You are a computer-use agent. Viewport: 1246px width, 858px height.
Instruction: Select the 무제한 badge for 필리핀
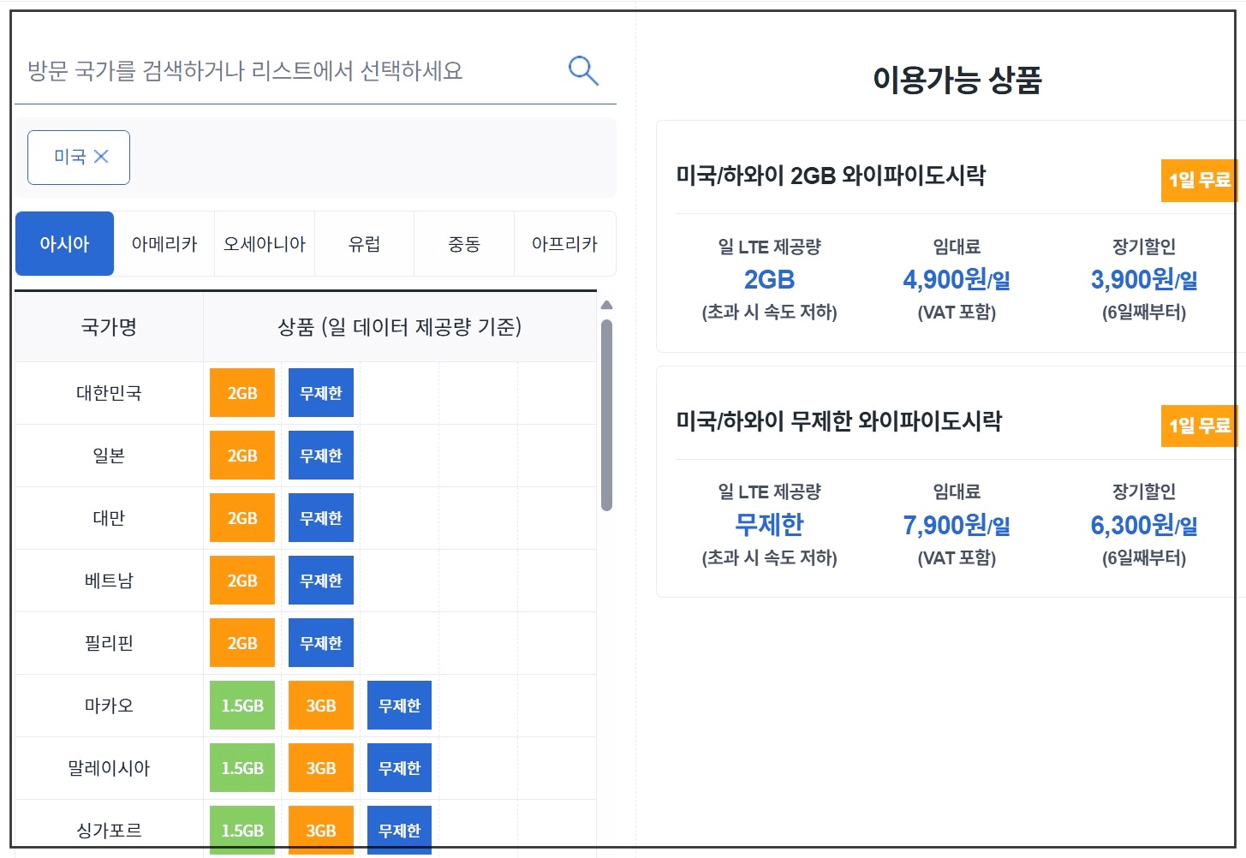click(320, 642)
